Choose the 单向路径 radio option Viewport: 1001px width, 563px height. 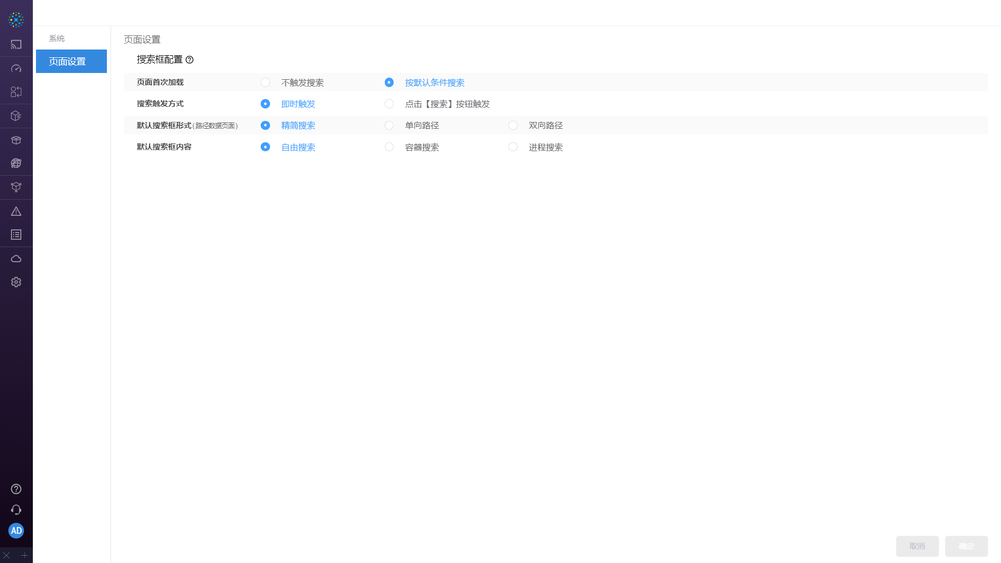click(389, 126)
